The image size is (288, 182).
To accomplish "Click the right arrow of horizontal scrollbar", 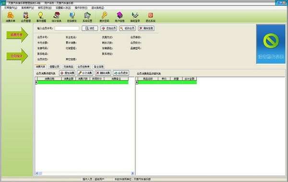I will pyautogui.click(x=132, y=173).
